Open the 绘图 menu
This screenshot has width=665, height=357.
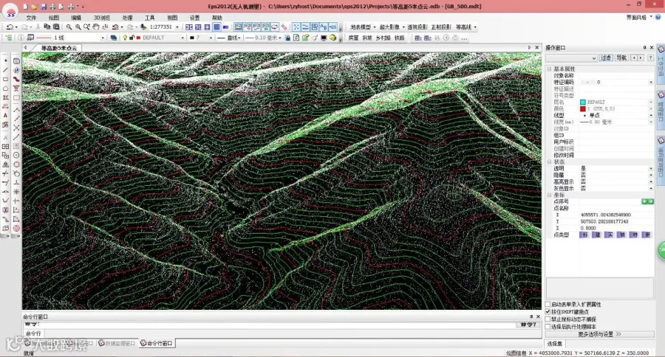[54, 18]
